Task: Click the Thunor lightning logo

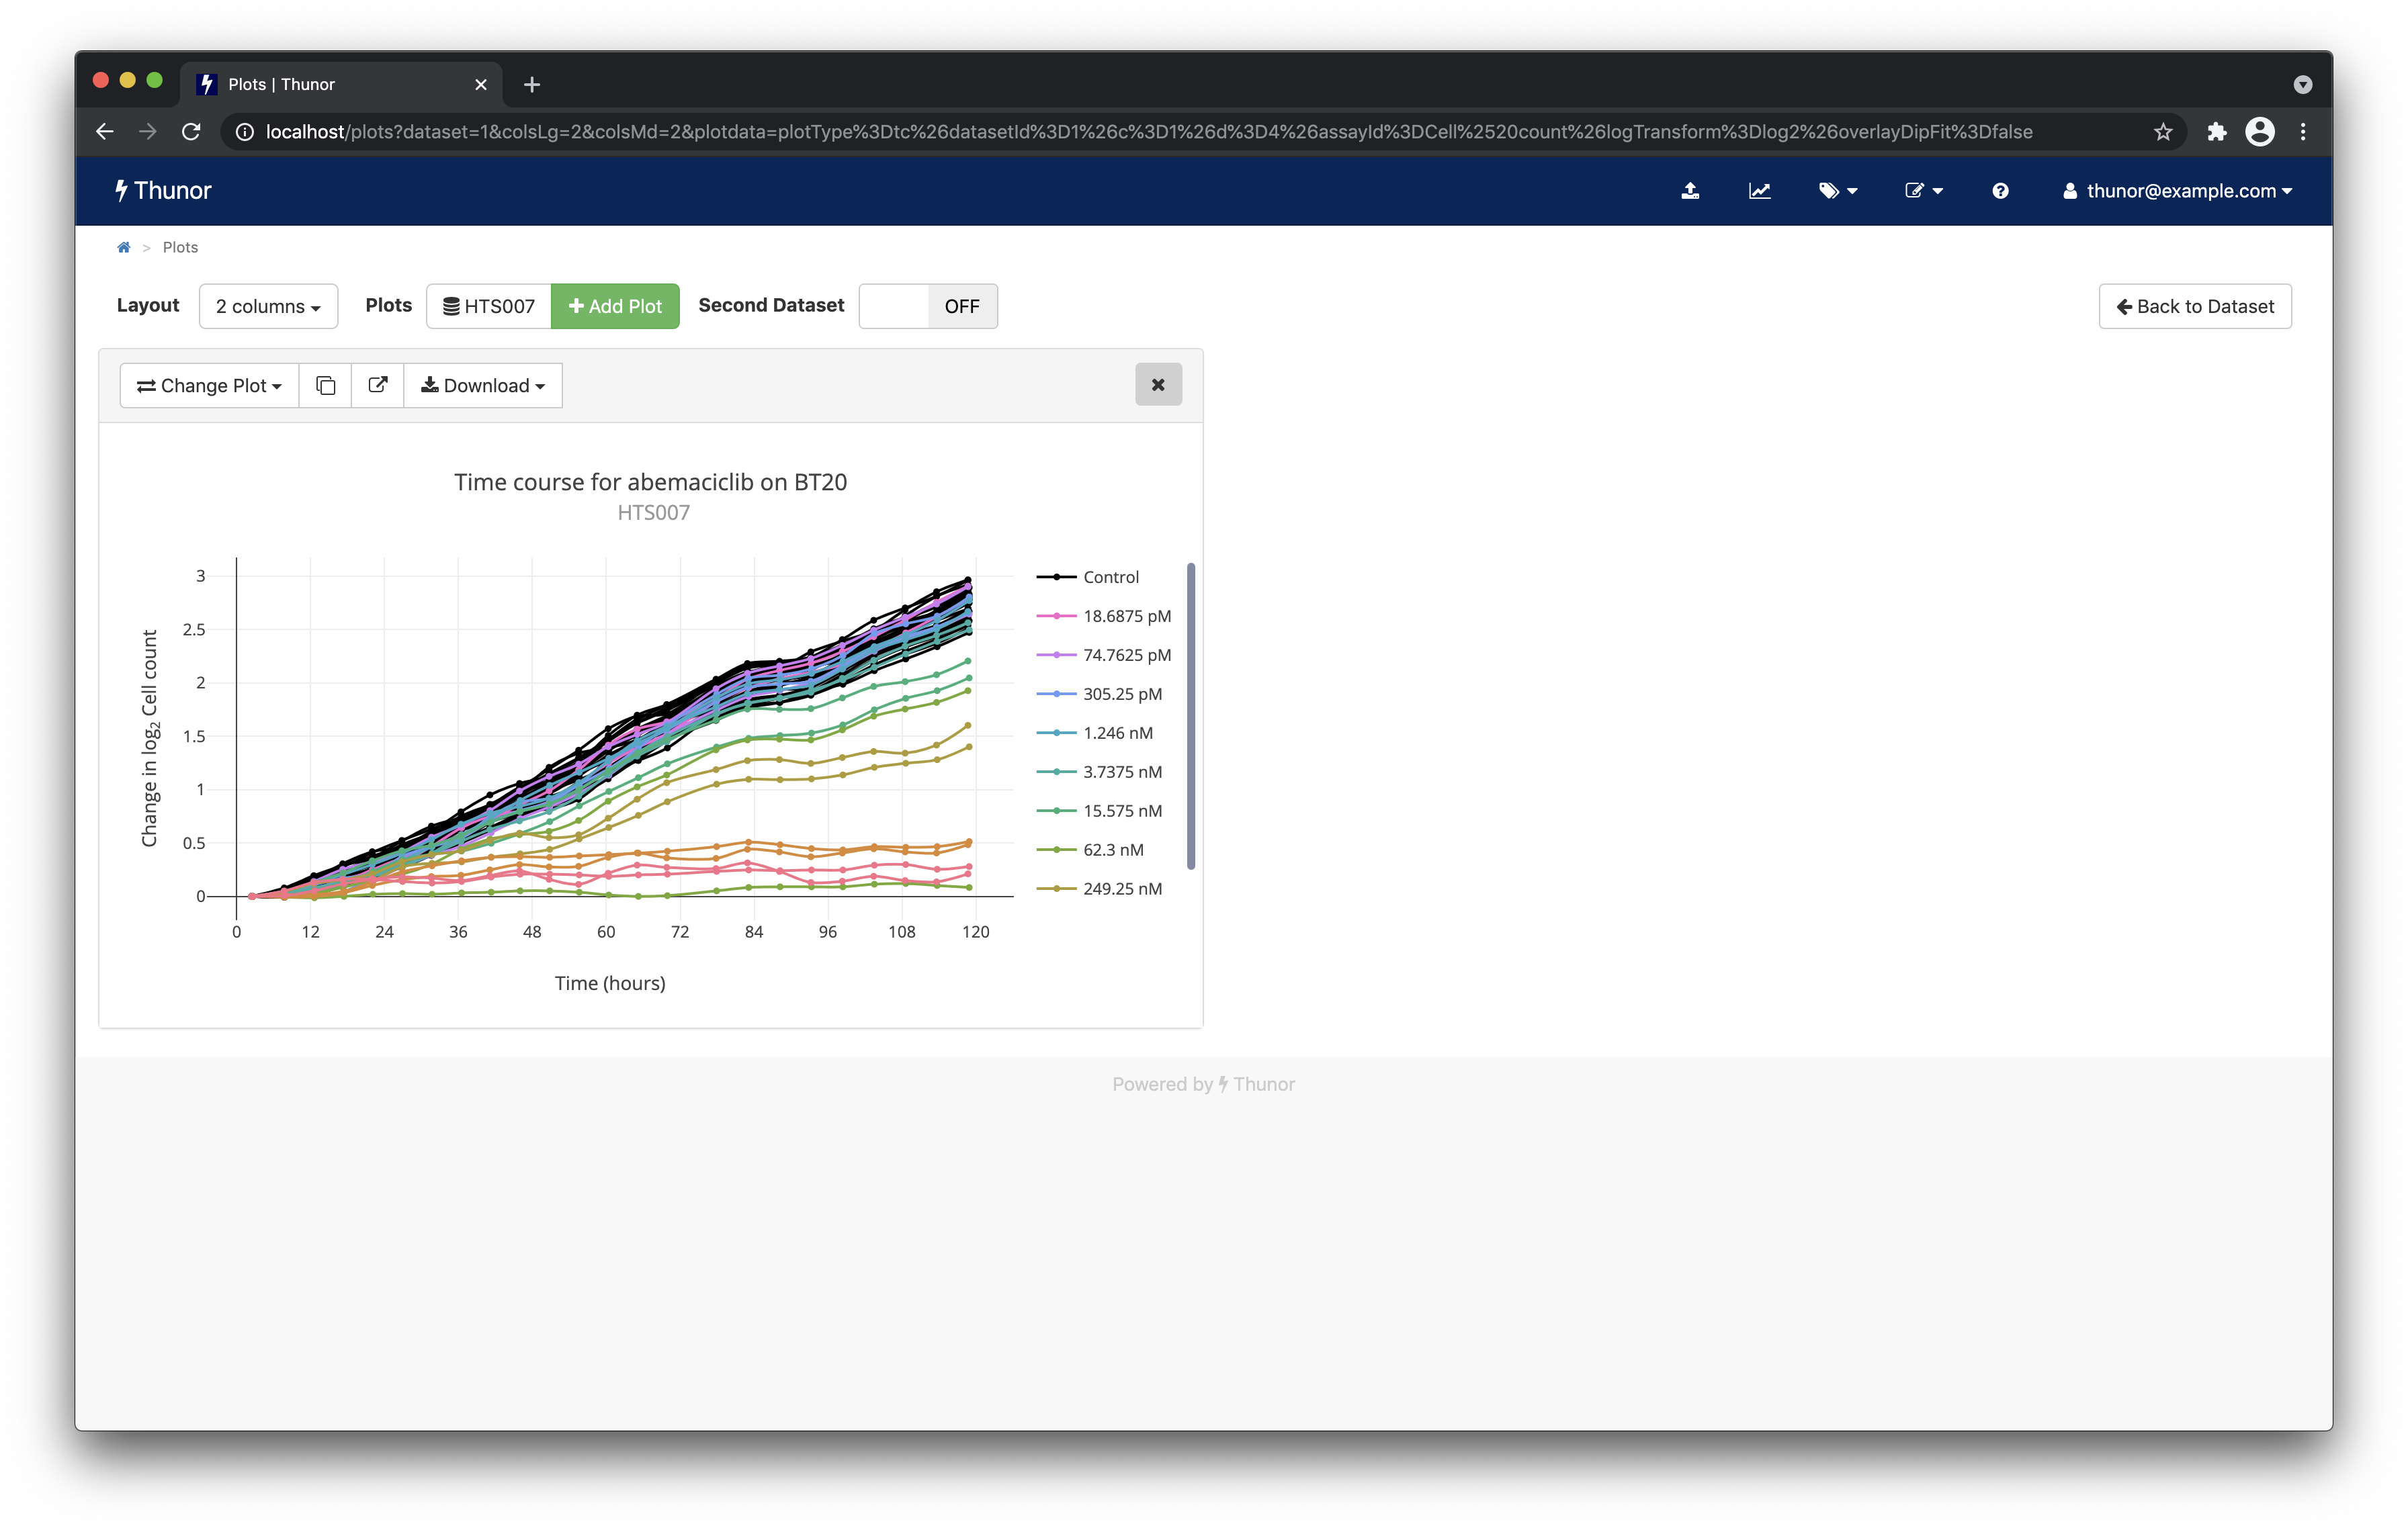Action: click(163, 190)
